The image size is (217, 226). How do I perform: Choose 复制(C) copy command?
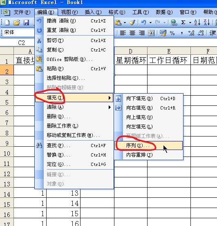tap(74, 50)
